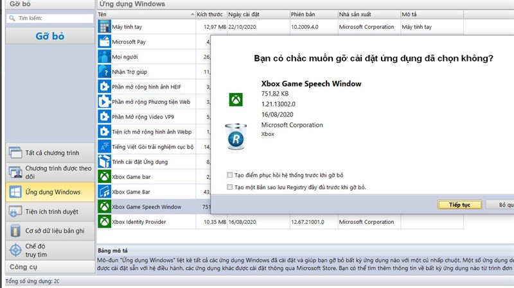This screenshot has width=514, height=288.
Task: Click the Mọi người people icon
Action: [x=104, y=56]
